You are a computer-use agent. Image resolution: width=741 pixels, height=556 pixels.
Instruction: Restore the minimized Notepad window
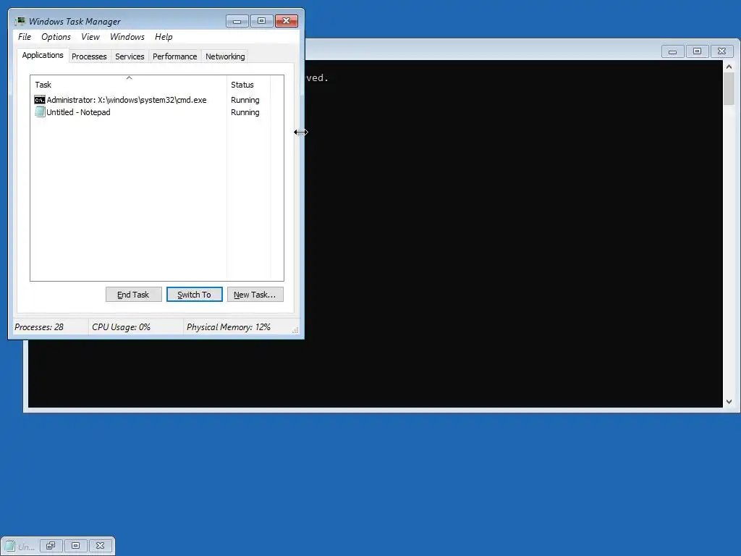(x=51, y=546)
